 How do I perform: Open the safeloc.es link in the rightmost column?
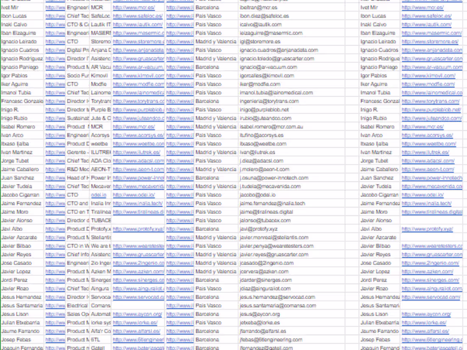click(426, 16)
